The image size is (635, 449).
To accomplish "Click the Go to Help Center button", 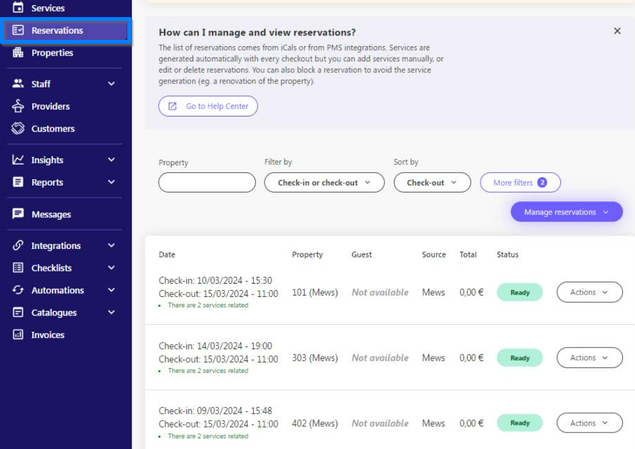I will (x=208, y=106).
